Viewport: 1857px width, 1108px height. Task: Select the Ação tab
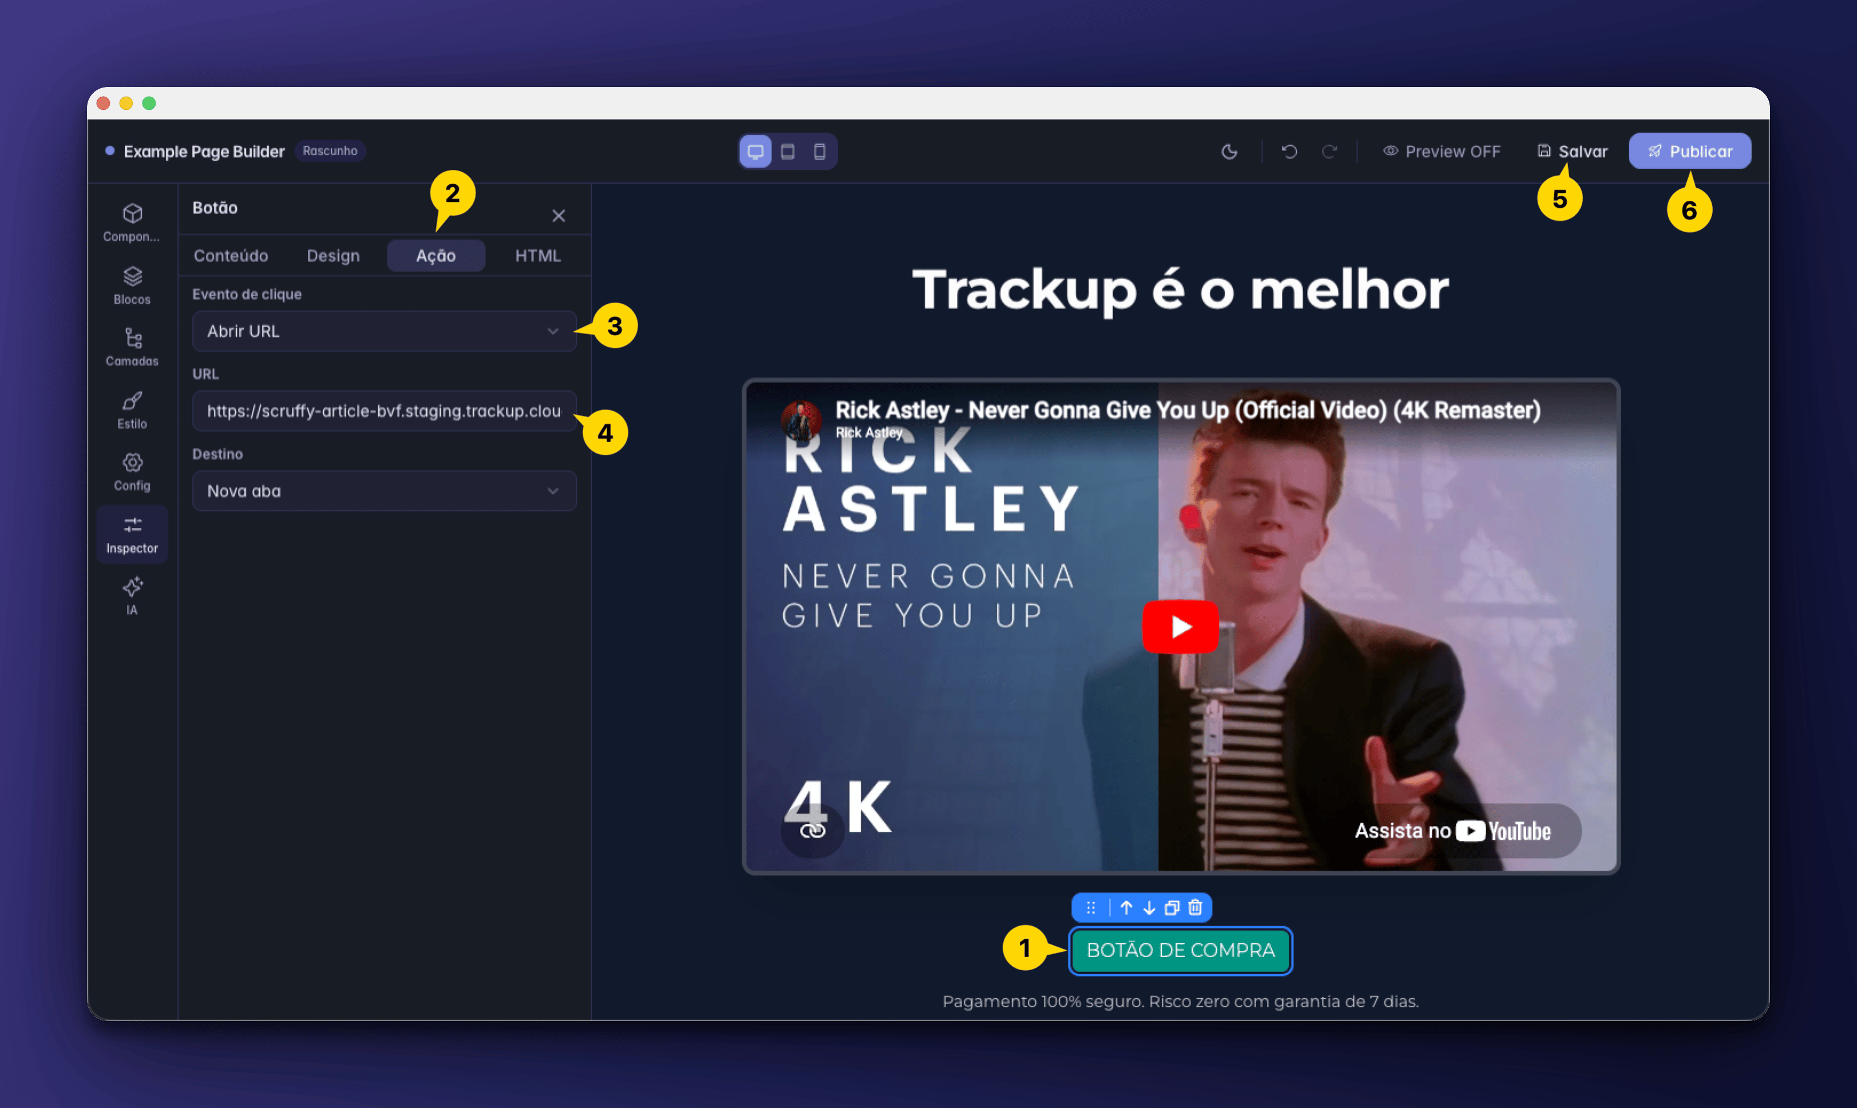click(435, 255)
